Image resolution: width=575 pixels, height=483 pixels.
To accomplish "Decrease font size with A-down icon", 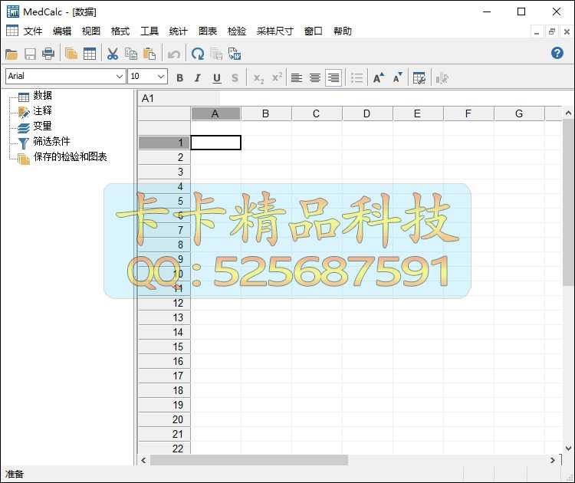I will click(x=397, y=77).
